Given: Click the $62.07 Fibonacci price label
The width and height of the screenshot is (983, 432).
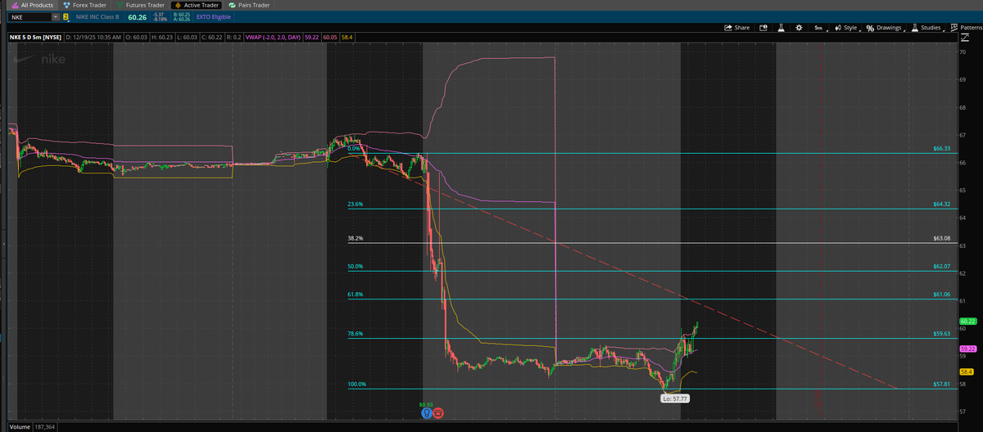Looking at the screenshot, I should coord(941,267).
